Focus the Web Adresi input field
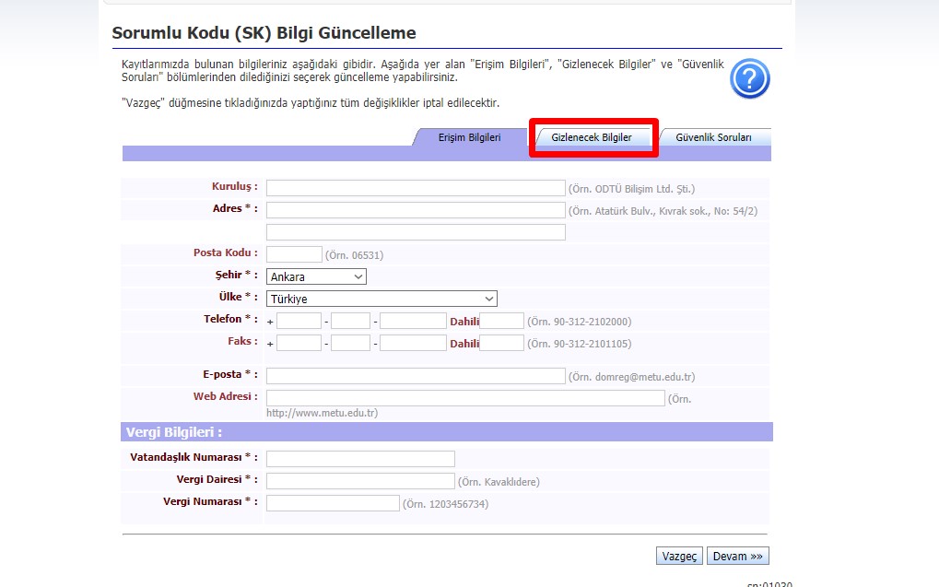 (465, 398)
